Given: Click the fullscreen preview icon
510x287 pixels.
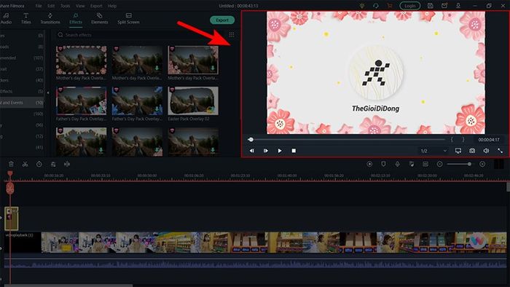Looking at the screenshot, I should coord(500,151).
